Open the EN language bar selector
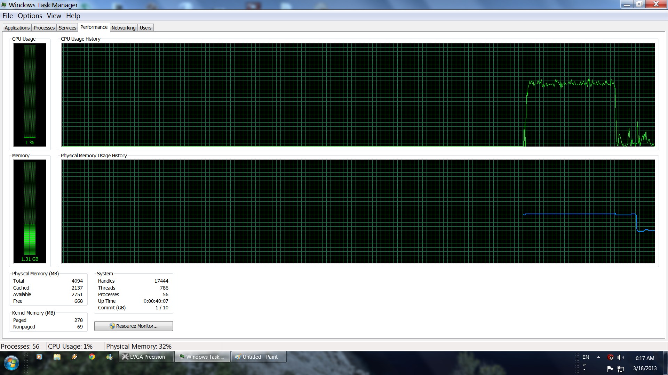The width and height of the screenshot is (668, 375). [586, 357]
